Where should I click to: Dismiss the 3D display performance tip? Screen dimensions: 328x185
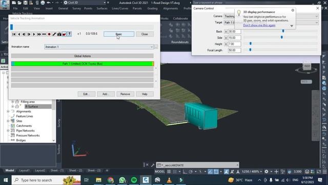tap(293, 10)
